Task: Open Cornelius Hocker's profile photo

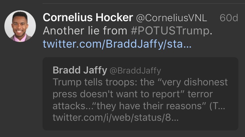Action: tap(20, 26)
